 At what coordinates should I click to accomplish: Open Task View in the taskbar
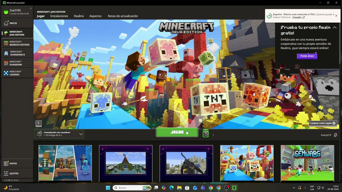[x=156, y=188]
